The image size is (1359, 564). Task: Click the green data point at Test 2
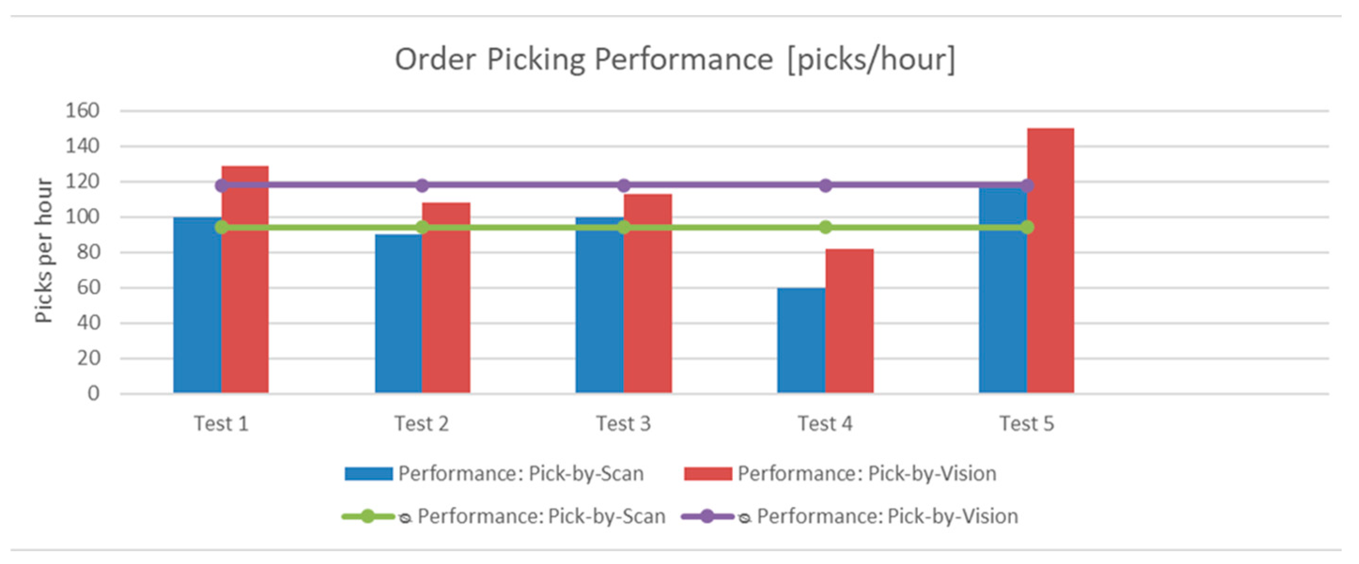click(422, 227)
